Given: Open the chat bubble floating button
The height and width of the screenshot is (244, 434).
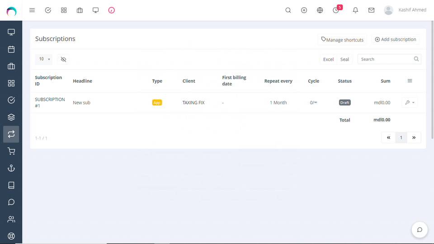Looking at the screenshot, I should click(x=419, y=230).
